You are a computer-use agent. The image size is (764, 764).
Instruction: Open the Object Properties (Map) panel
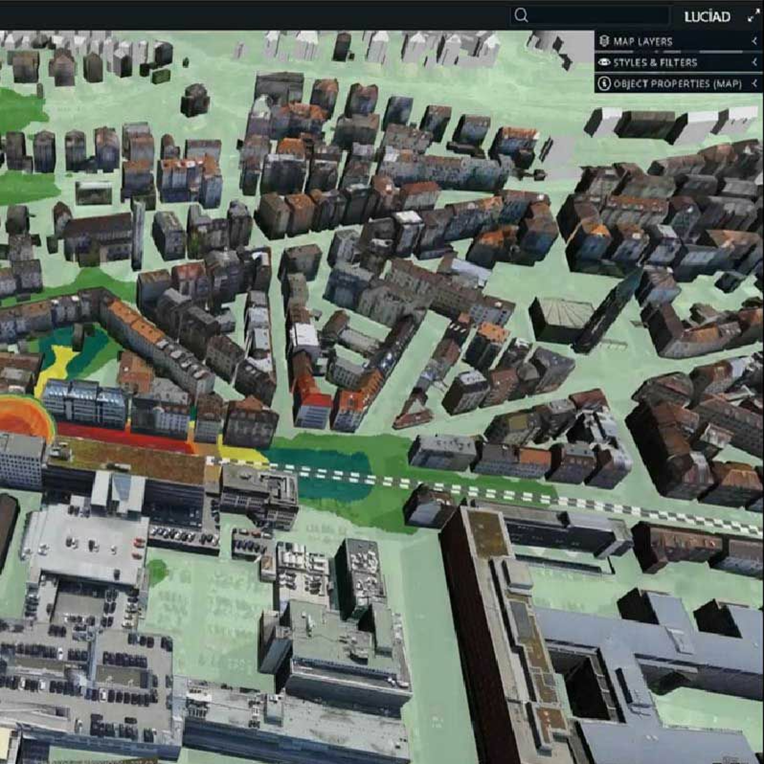[x=679, y=84]
